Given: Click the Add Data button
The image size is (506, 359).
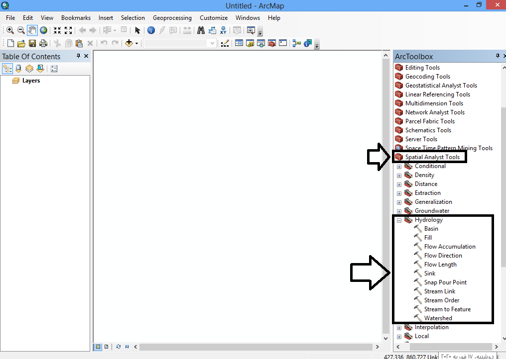Looking at the screenshot, I should pyautogui.click(x=129, y=43).
